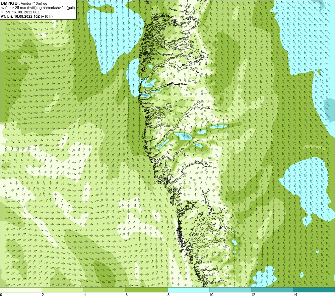The width and height of the screenshot is (335, 297).
Task: Click the scale label '12'
Action: (x=253, y=295)
